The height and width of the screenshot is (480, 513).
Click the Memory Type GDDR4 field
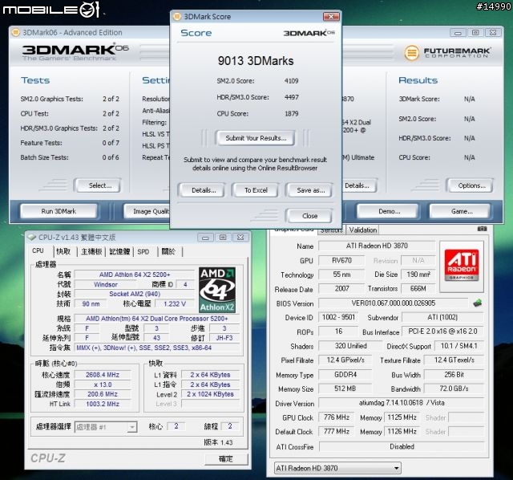click(345, 375)
